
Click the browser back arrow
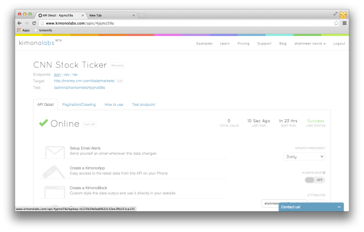pyautogui.click(x=19, y=23)
